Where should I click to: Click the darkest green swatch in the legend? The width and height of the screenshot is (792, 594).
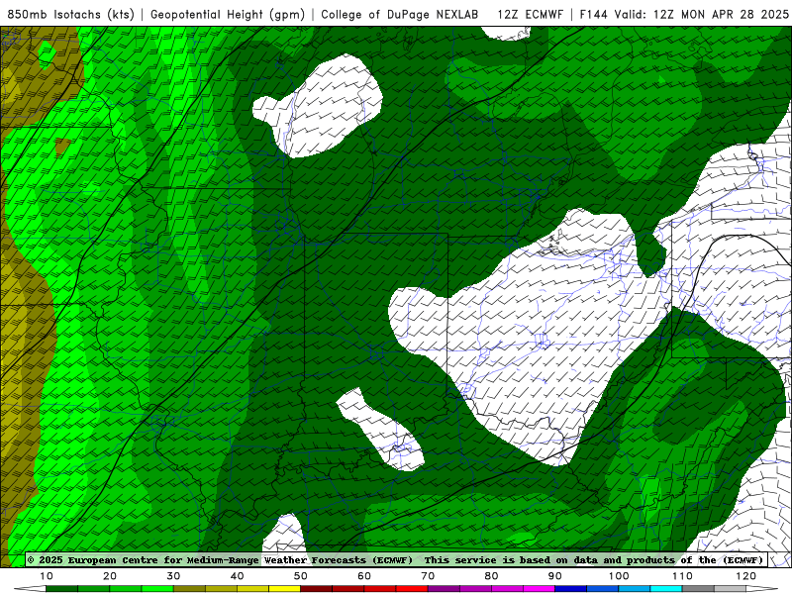[61, 589]
